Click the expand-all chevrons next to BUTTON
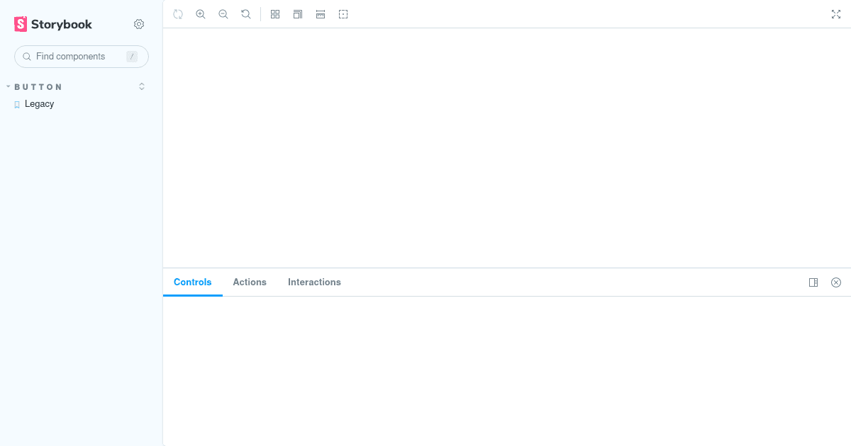This screenshot has height=446, width=851. click(141, 86)
